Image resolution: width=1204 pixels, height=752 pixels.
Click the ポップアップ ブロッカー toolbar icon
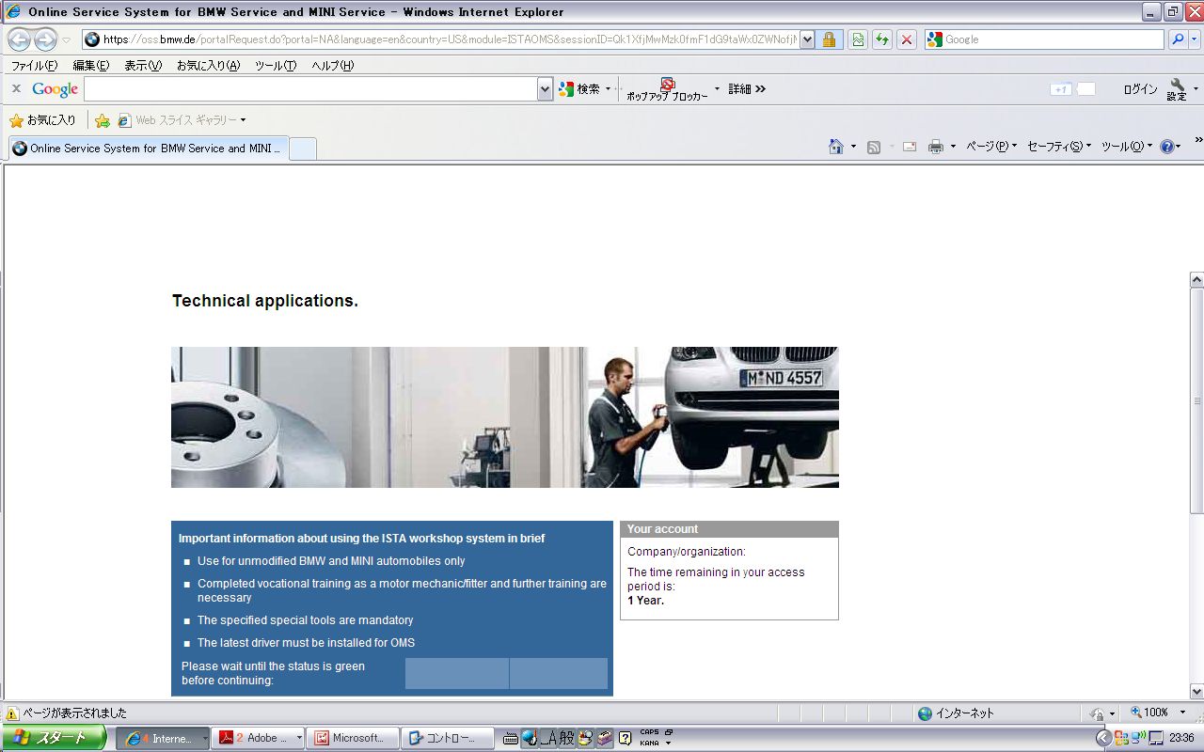(x=667, y=89)
